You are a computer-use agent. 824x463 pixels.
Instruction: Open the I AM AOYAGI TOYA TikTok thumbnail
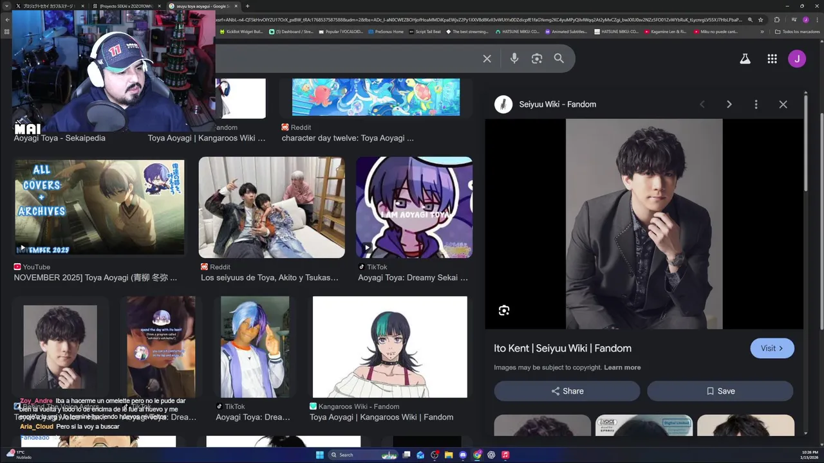click(414, 207)
